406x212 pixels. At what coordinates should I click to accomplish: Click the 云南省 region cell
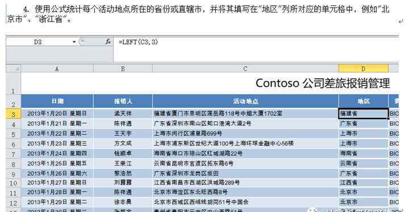pos(363,163)
